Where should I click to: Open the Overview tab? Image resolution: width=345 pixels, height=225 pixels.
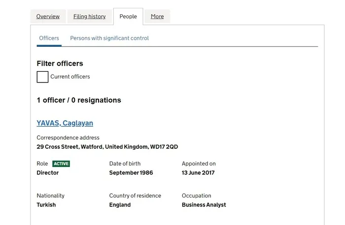click(48, 17)
